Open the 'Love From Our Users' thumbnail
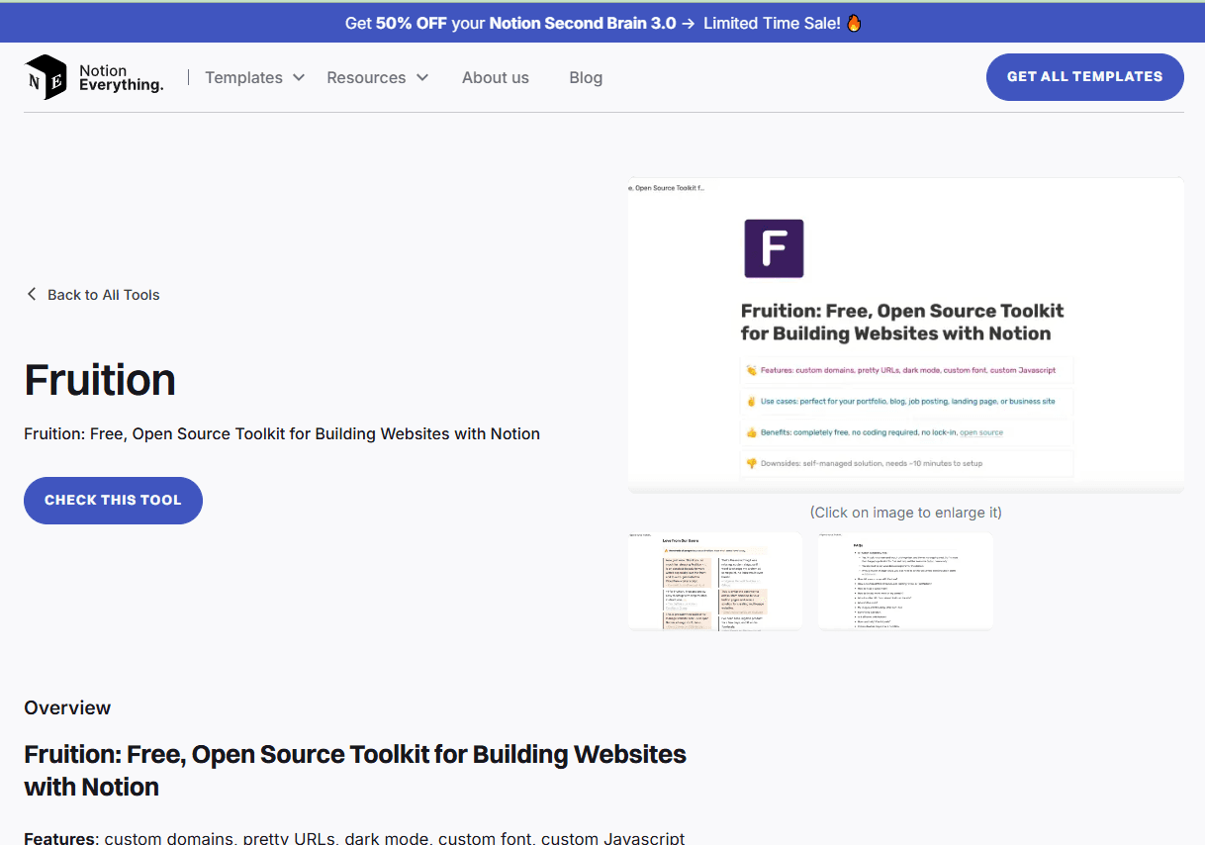 coord(714,581)
